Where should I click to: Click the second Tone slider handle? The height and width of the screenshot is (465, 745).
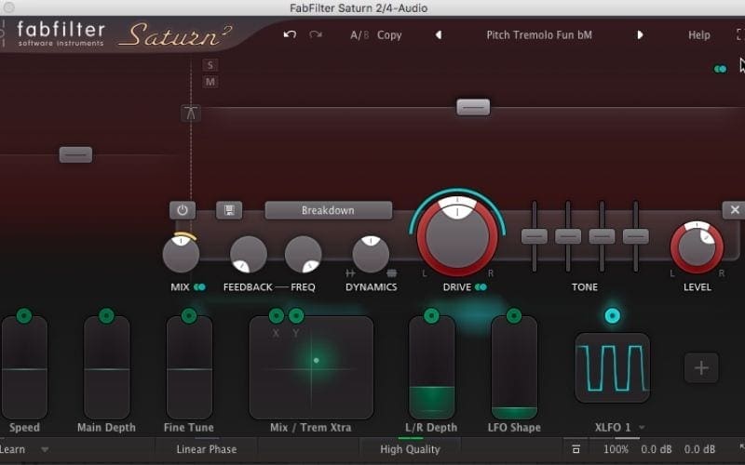(x=568, y=236)
